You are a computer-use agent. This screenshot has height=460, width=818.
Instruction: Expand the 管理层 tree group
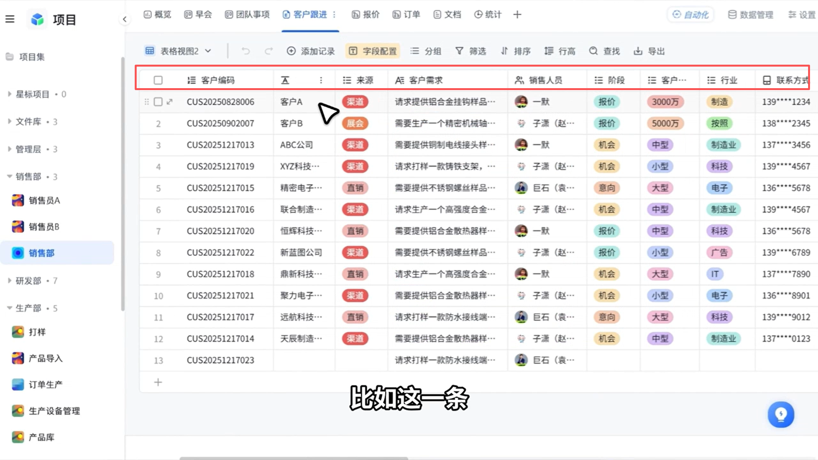point(9,149)
